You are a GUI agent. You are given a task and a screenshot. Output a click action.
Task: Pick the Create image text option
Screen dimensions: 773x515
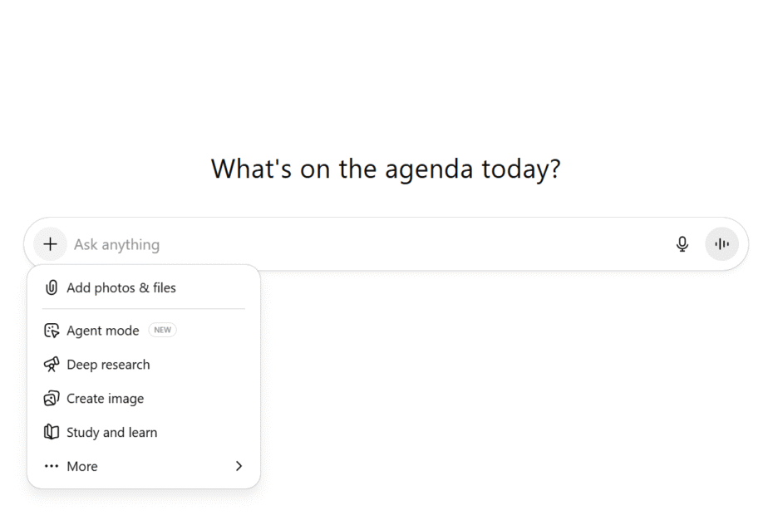(105, 399)
